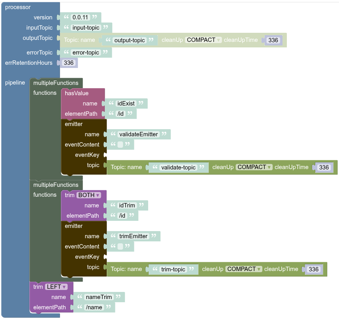
Task: Click empty eventContent field of validateEmitter
Action: tap(120, 145)
